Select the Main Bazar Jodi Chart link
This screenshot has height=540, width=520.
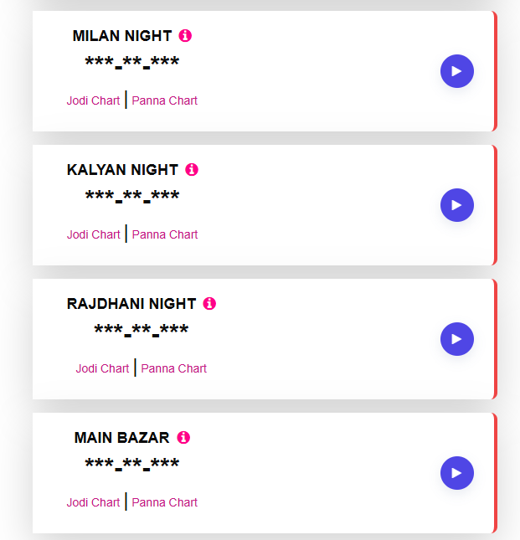[x=94, y=502]
